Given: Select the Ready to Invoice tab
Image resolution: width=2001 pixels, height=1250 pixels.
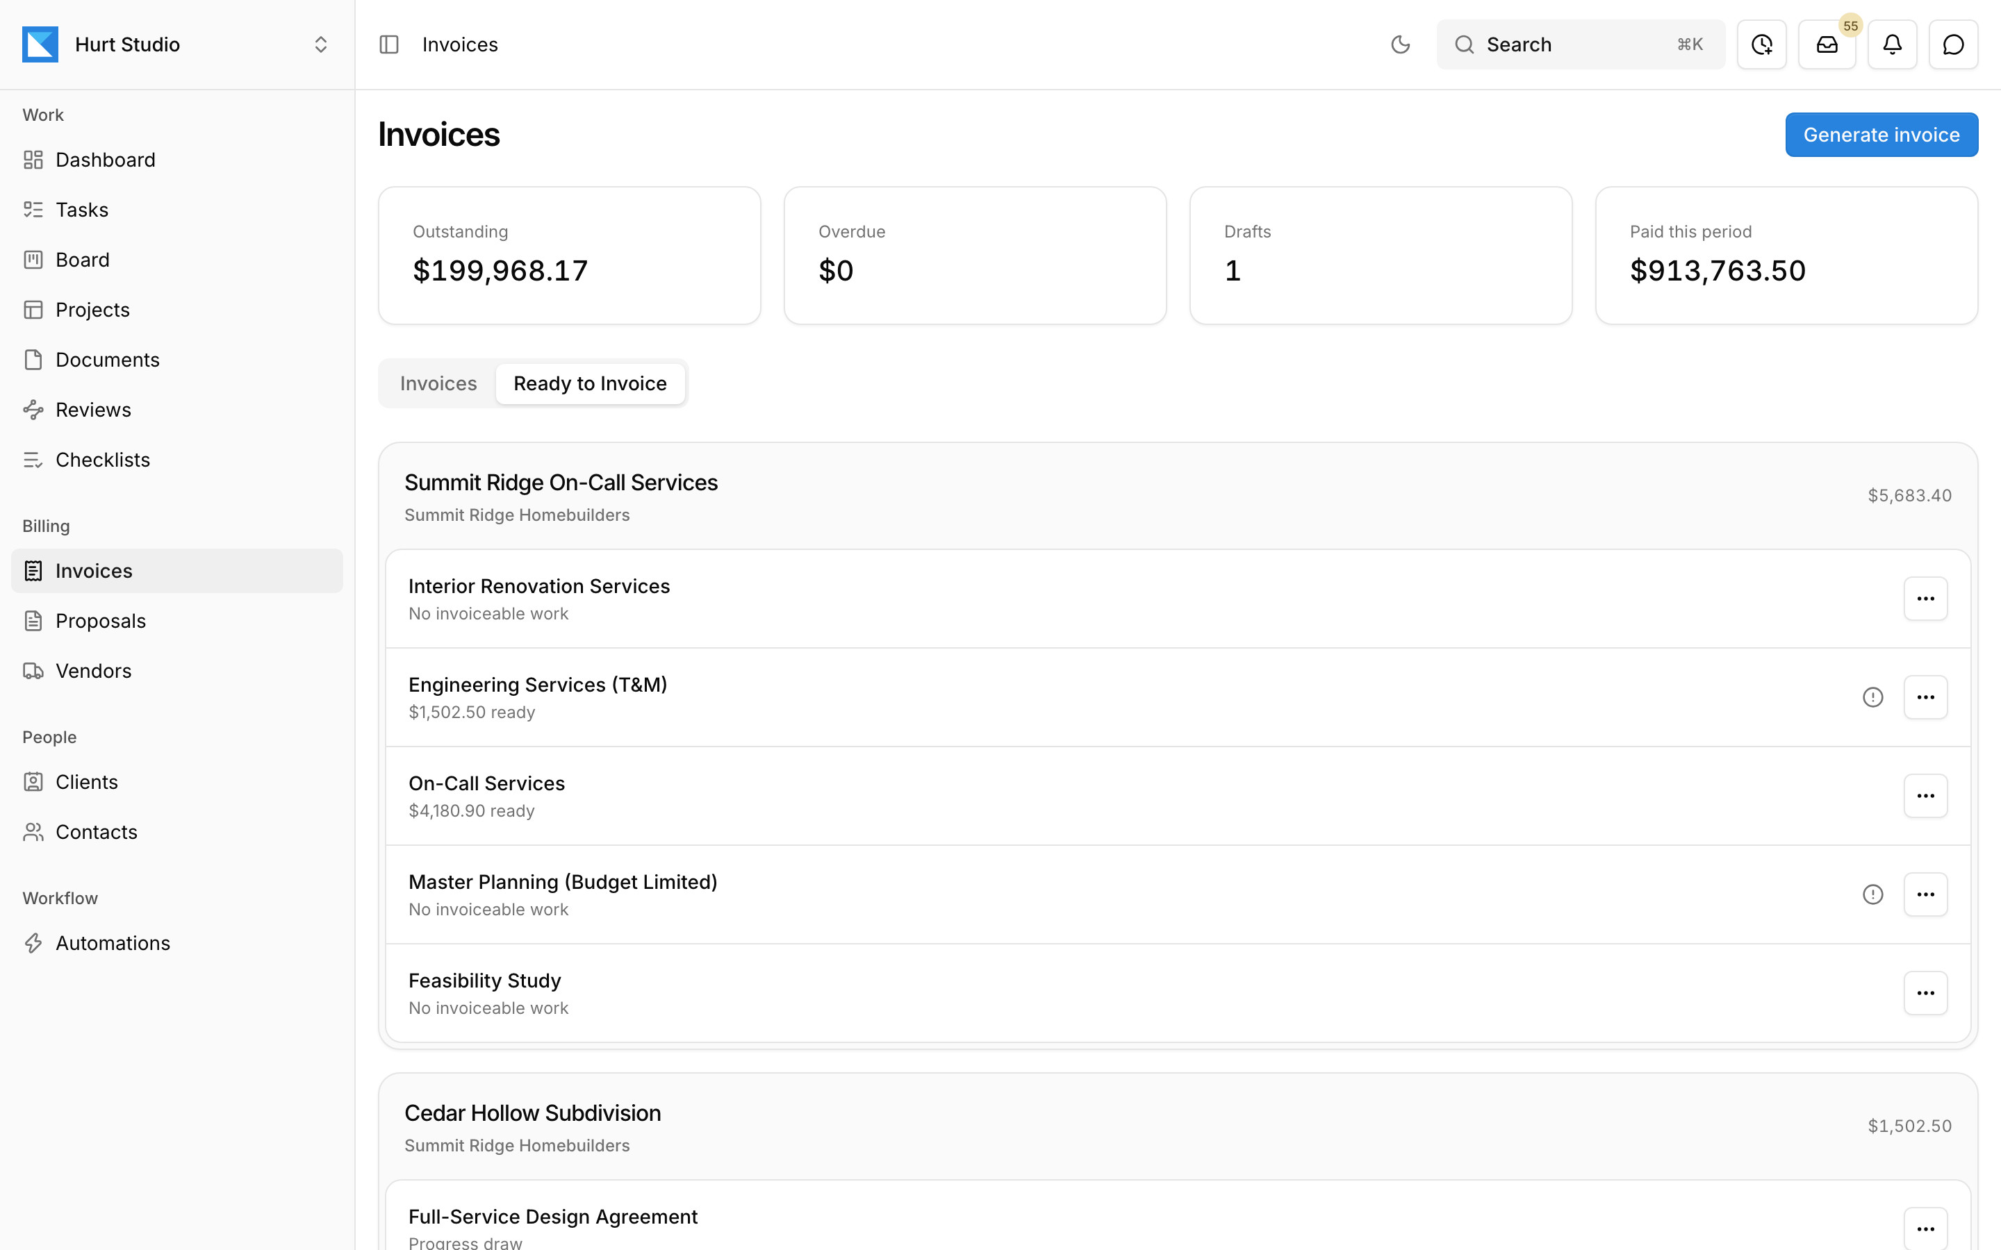Looking at the screenshot, I should click(x=590, y=383).
